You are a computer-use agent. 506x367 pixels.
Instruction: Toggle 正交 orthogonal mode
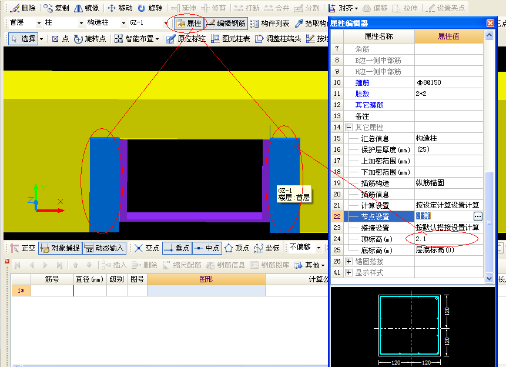[22, 248]
